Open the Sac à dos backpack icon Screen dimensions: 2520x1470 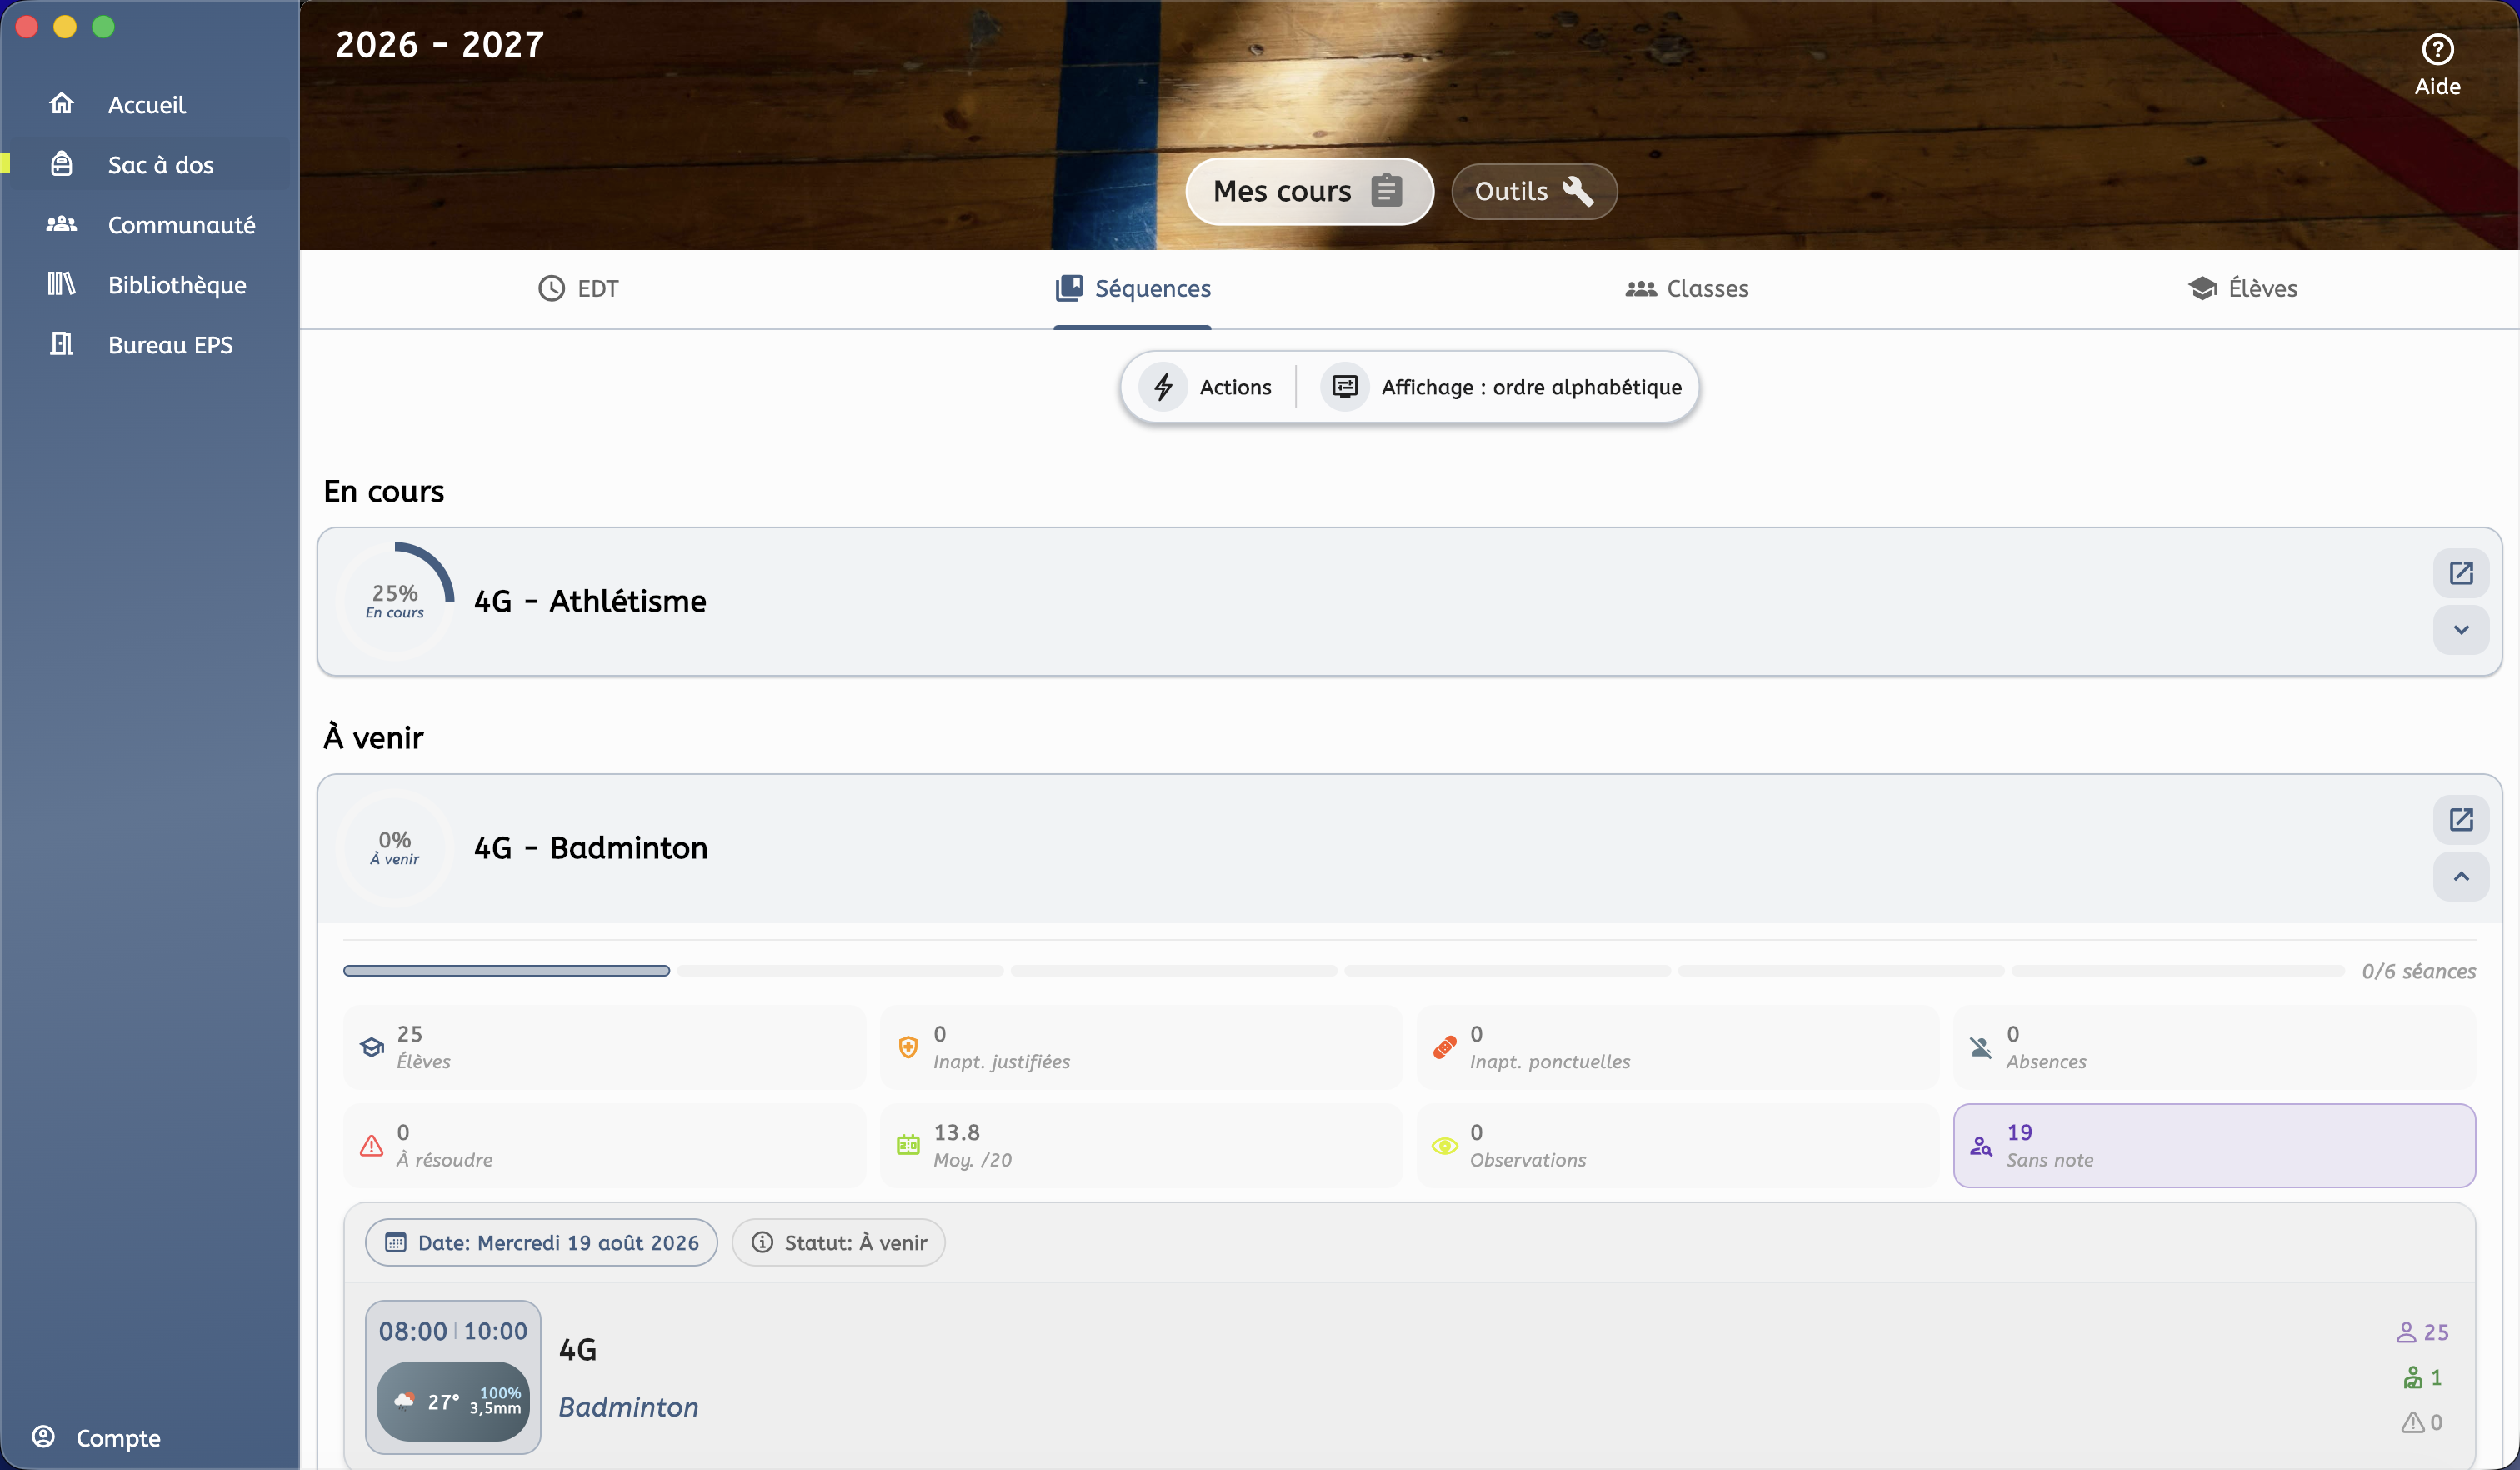pyautogui.click(x=62, y=164)
